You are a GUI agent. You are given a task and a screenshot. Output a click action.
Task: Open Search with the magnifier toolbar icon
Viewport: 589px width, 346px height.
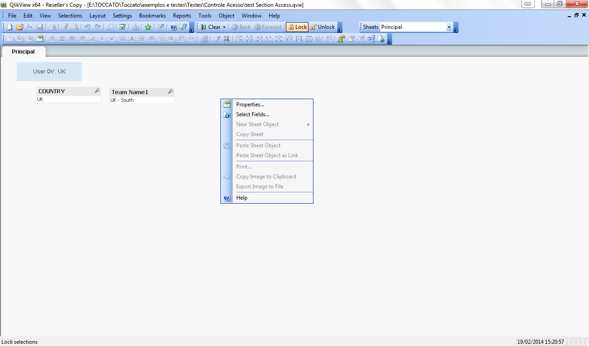pyautogui.click(x=110, y=27)
